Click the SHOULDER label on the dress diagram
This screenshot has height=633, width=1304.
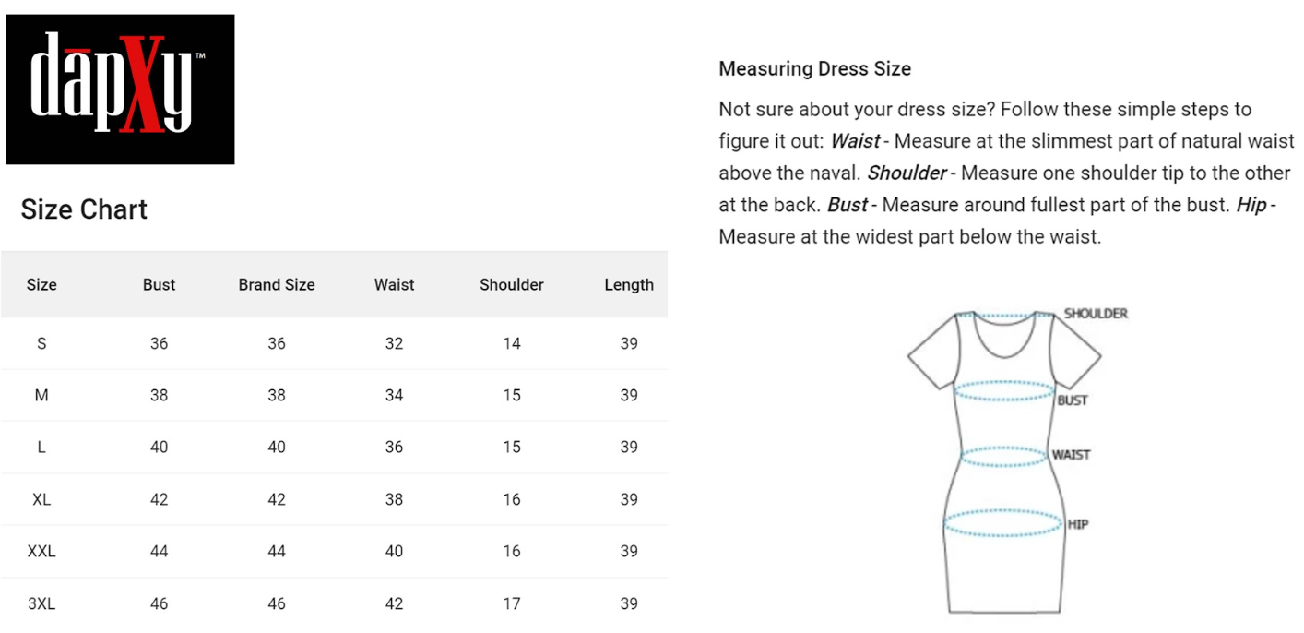point(1096,314)
